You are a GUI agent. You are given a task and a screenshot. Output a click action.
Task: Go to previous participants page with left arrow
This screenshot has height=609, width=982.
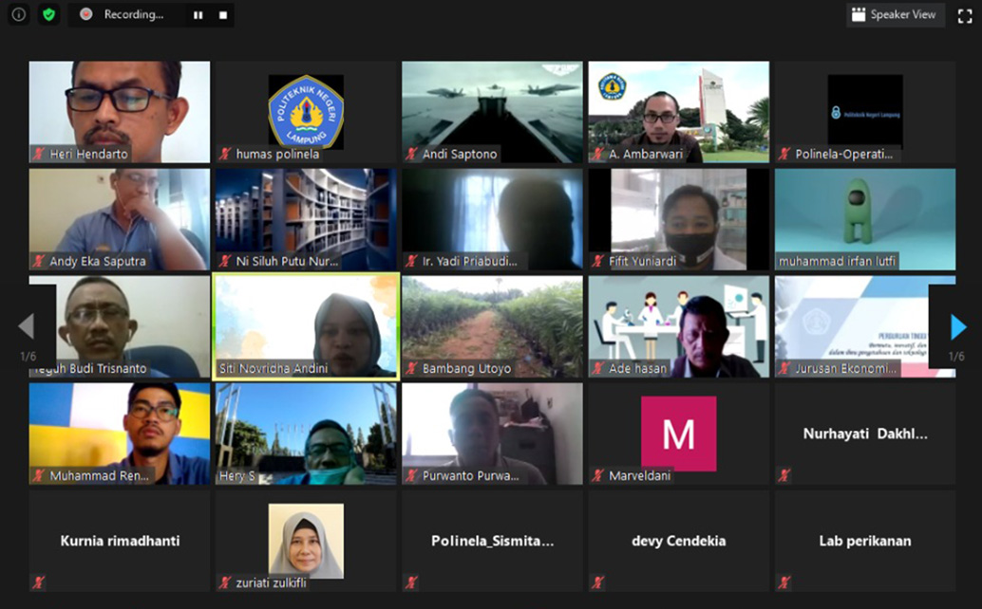point(26,327)
